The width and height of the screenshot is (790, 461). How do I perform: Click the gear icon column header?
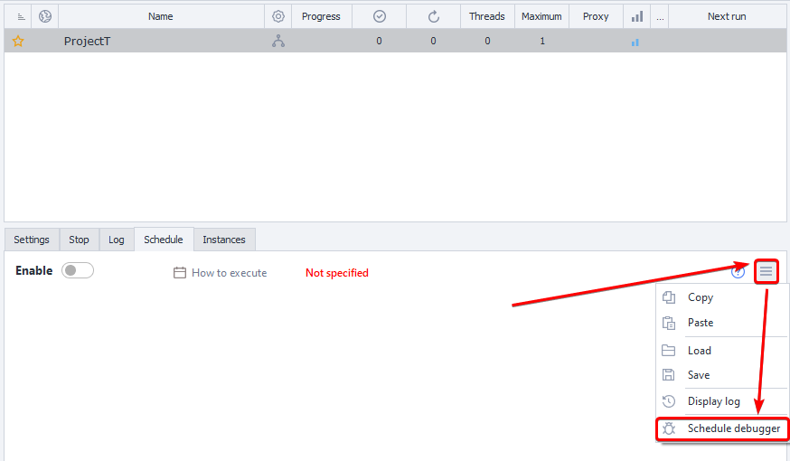278,16
